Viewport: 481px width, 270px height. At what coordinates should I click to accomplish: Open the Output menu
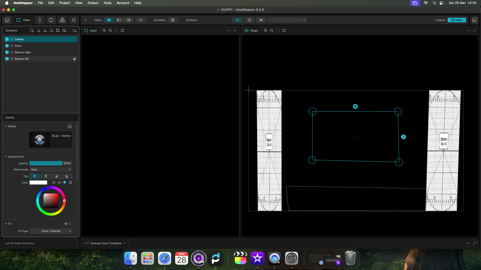click(93, 3)
